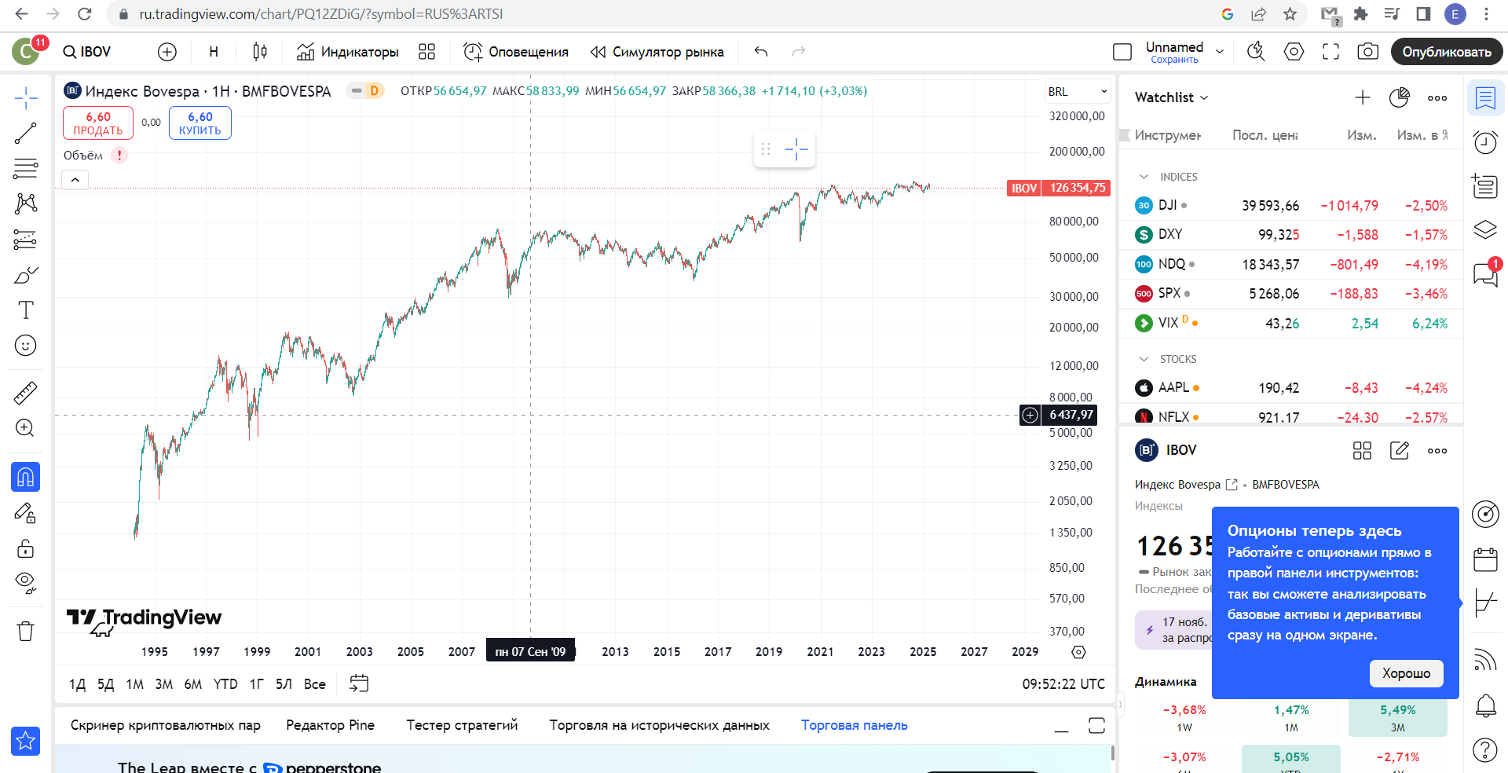Open the patterns drawing tool
This screenshot has height=773, width=1508.
(26, 203)
